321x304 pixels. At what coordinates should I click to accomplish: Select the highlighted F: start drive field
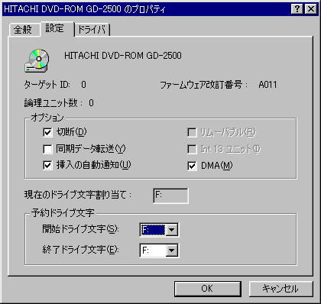(x=153, y=230)
